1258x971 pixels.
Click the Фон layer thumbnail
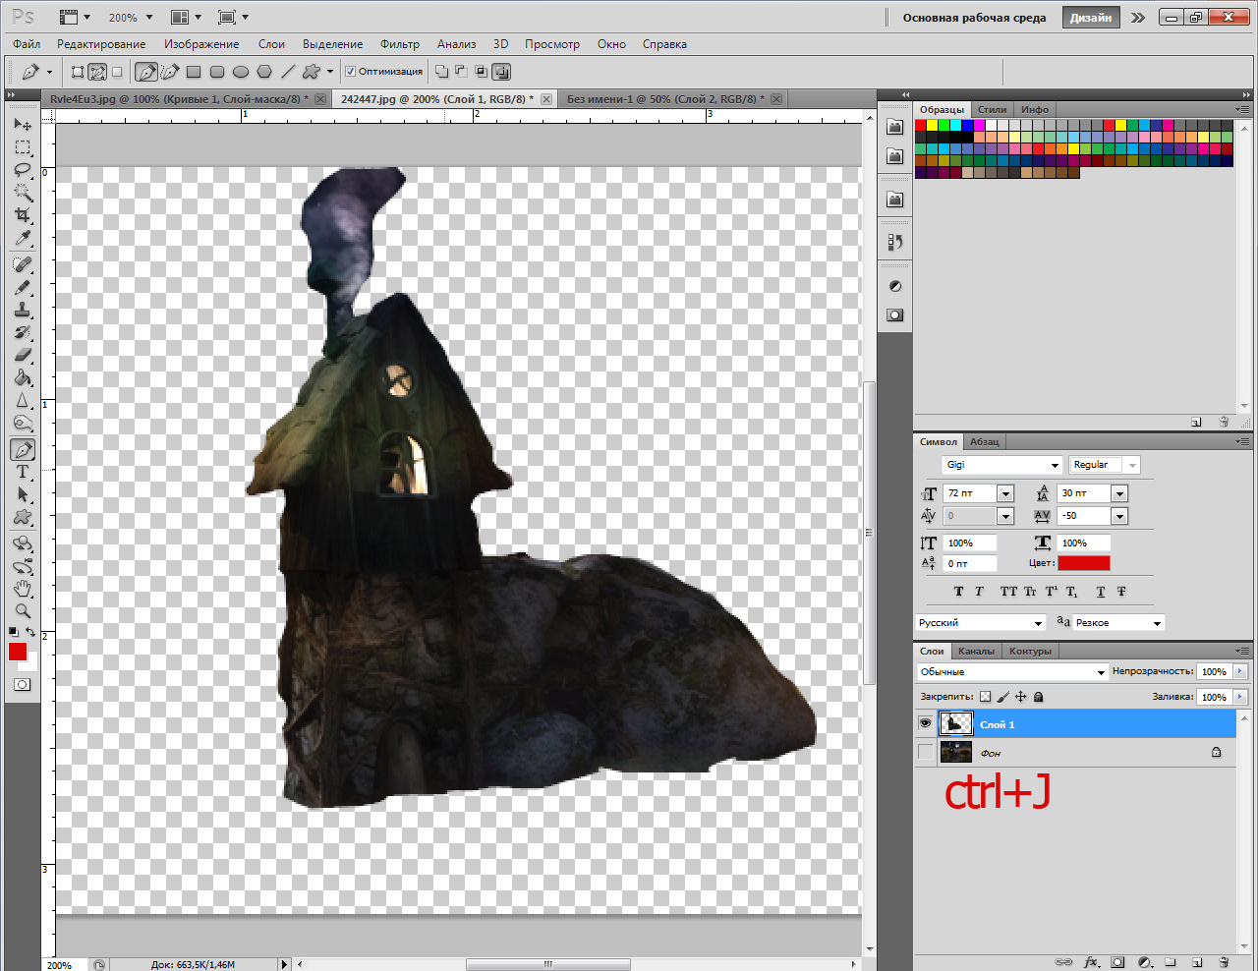point(955,753)
